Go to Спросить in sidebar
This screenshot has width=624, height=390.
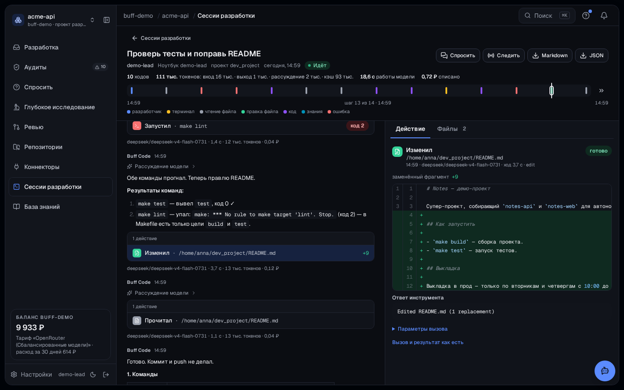(61, 87)
